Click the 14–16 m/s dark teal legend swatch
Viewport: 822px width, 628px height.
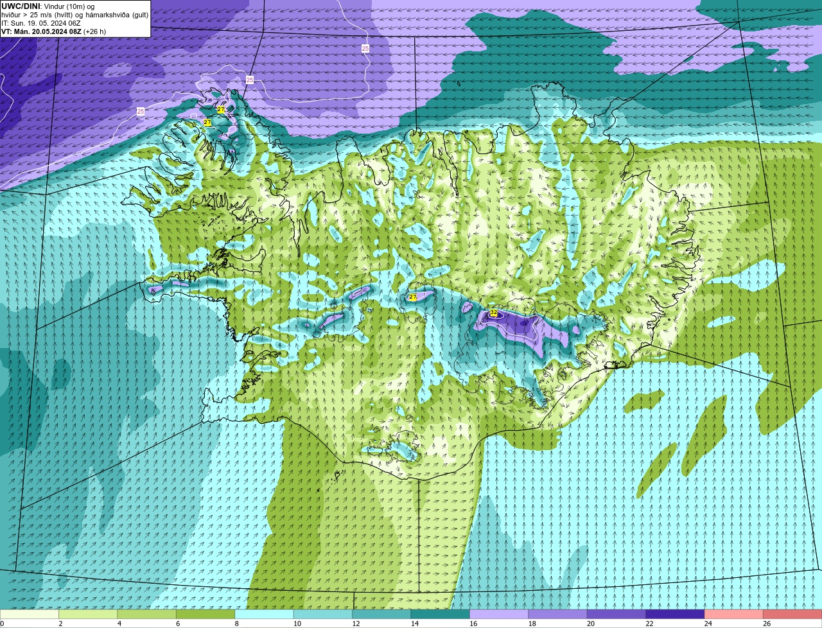click(x=441, y=615)
